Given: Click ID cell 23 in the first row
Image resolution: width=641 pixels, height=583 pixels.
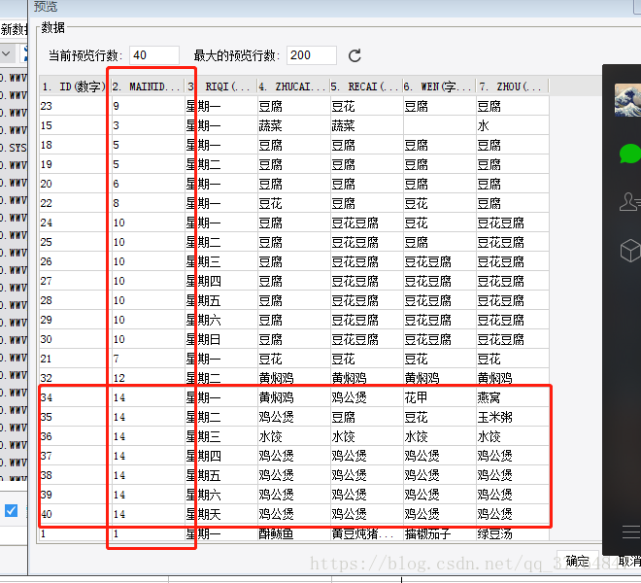Looking at the screenshot, I should tap(74, 106).
